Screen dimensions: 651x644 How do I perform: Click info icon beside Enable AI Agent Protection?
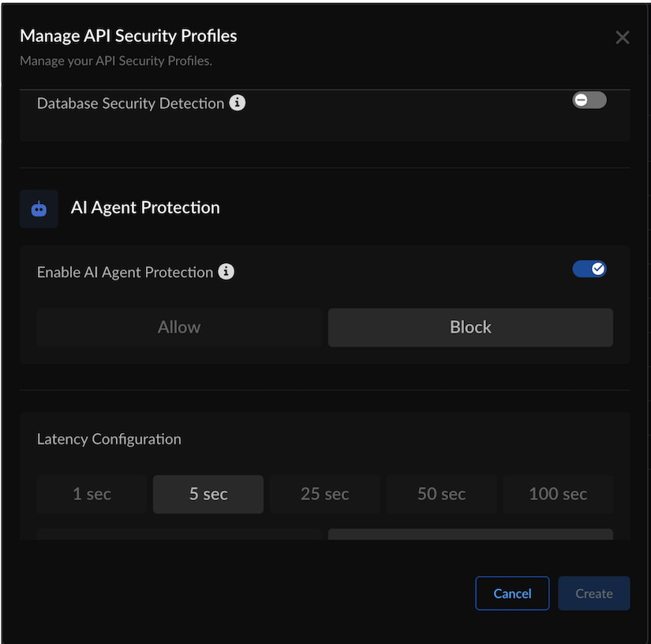click(226, 272)
